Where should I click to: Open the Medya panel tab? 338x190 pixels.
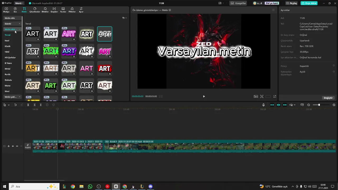point(6,10)
